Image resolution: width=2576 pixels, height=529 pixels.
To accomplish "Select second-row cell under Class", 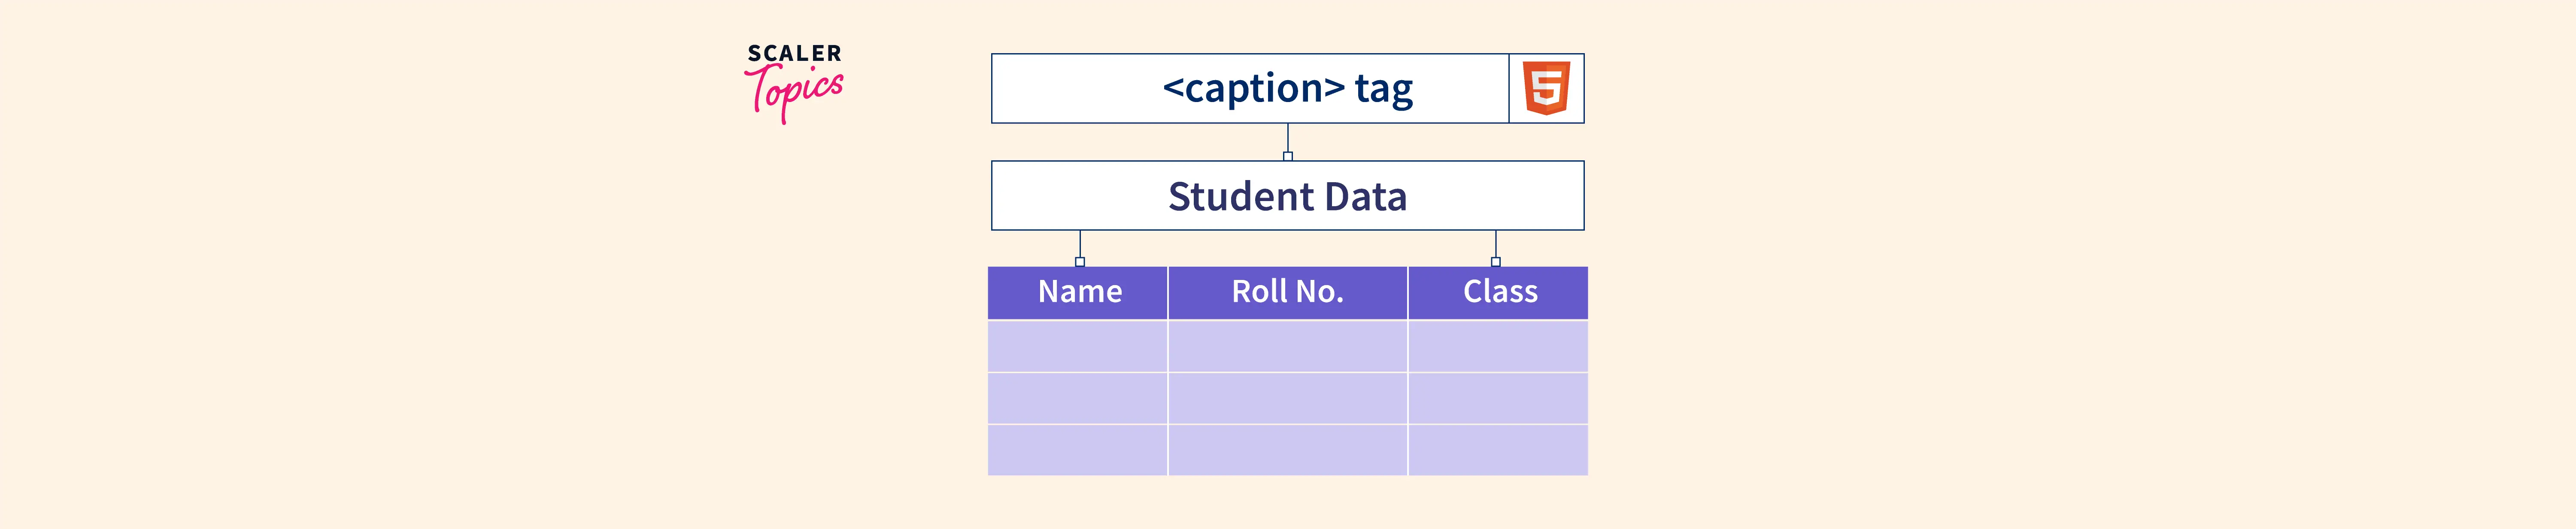I will [1498, 398].
